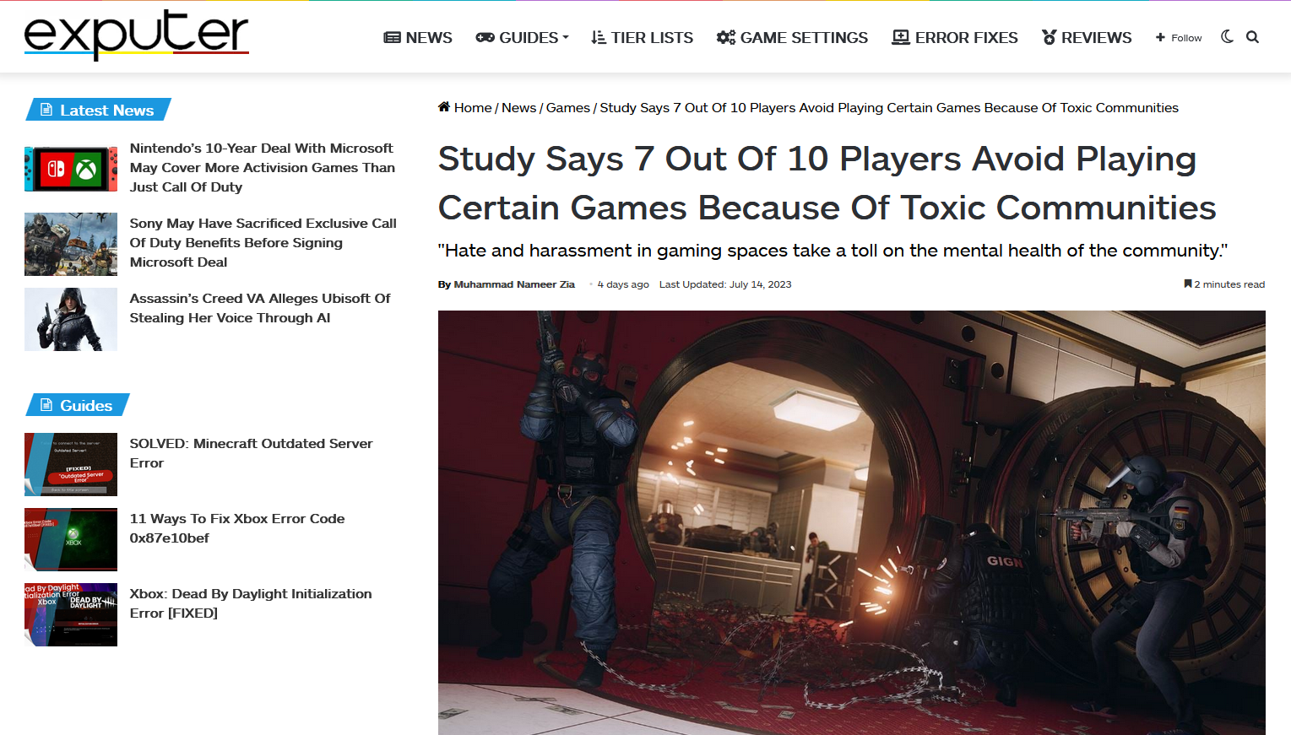Toggle dark mode moon icon
The height and width of the screenshot is (735, 1291).
click(1227, 36)
